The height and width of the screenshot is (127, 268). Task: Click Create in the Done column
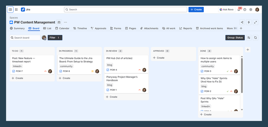[206, 114]
